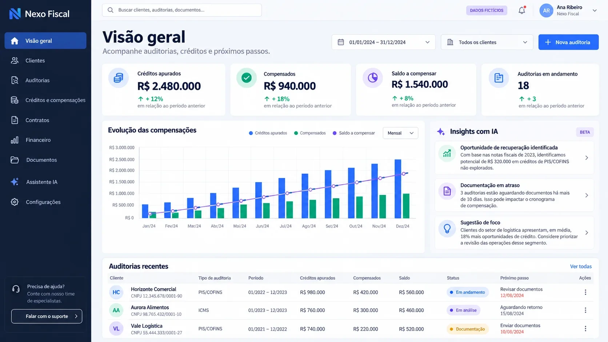Open actions menu for Aurora Alimentos row
This screenshot has width=608, height=342.
point(585,310)
